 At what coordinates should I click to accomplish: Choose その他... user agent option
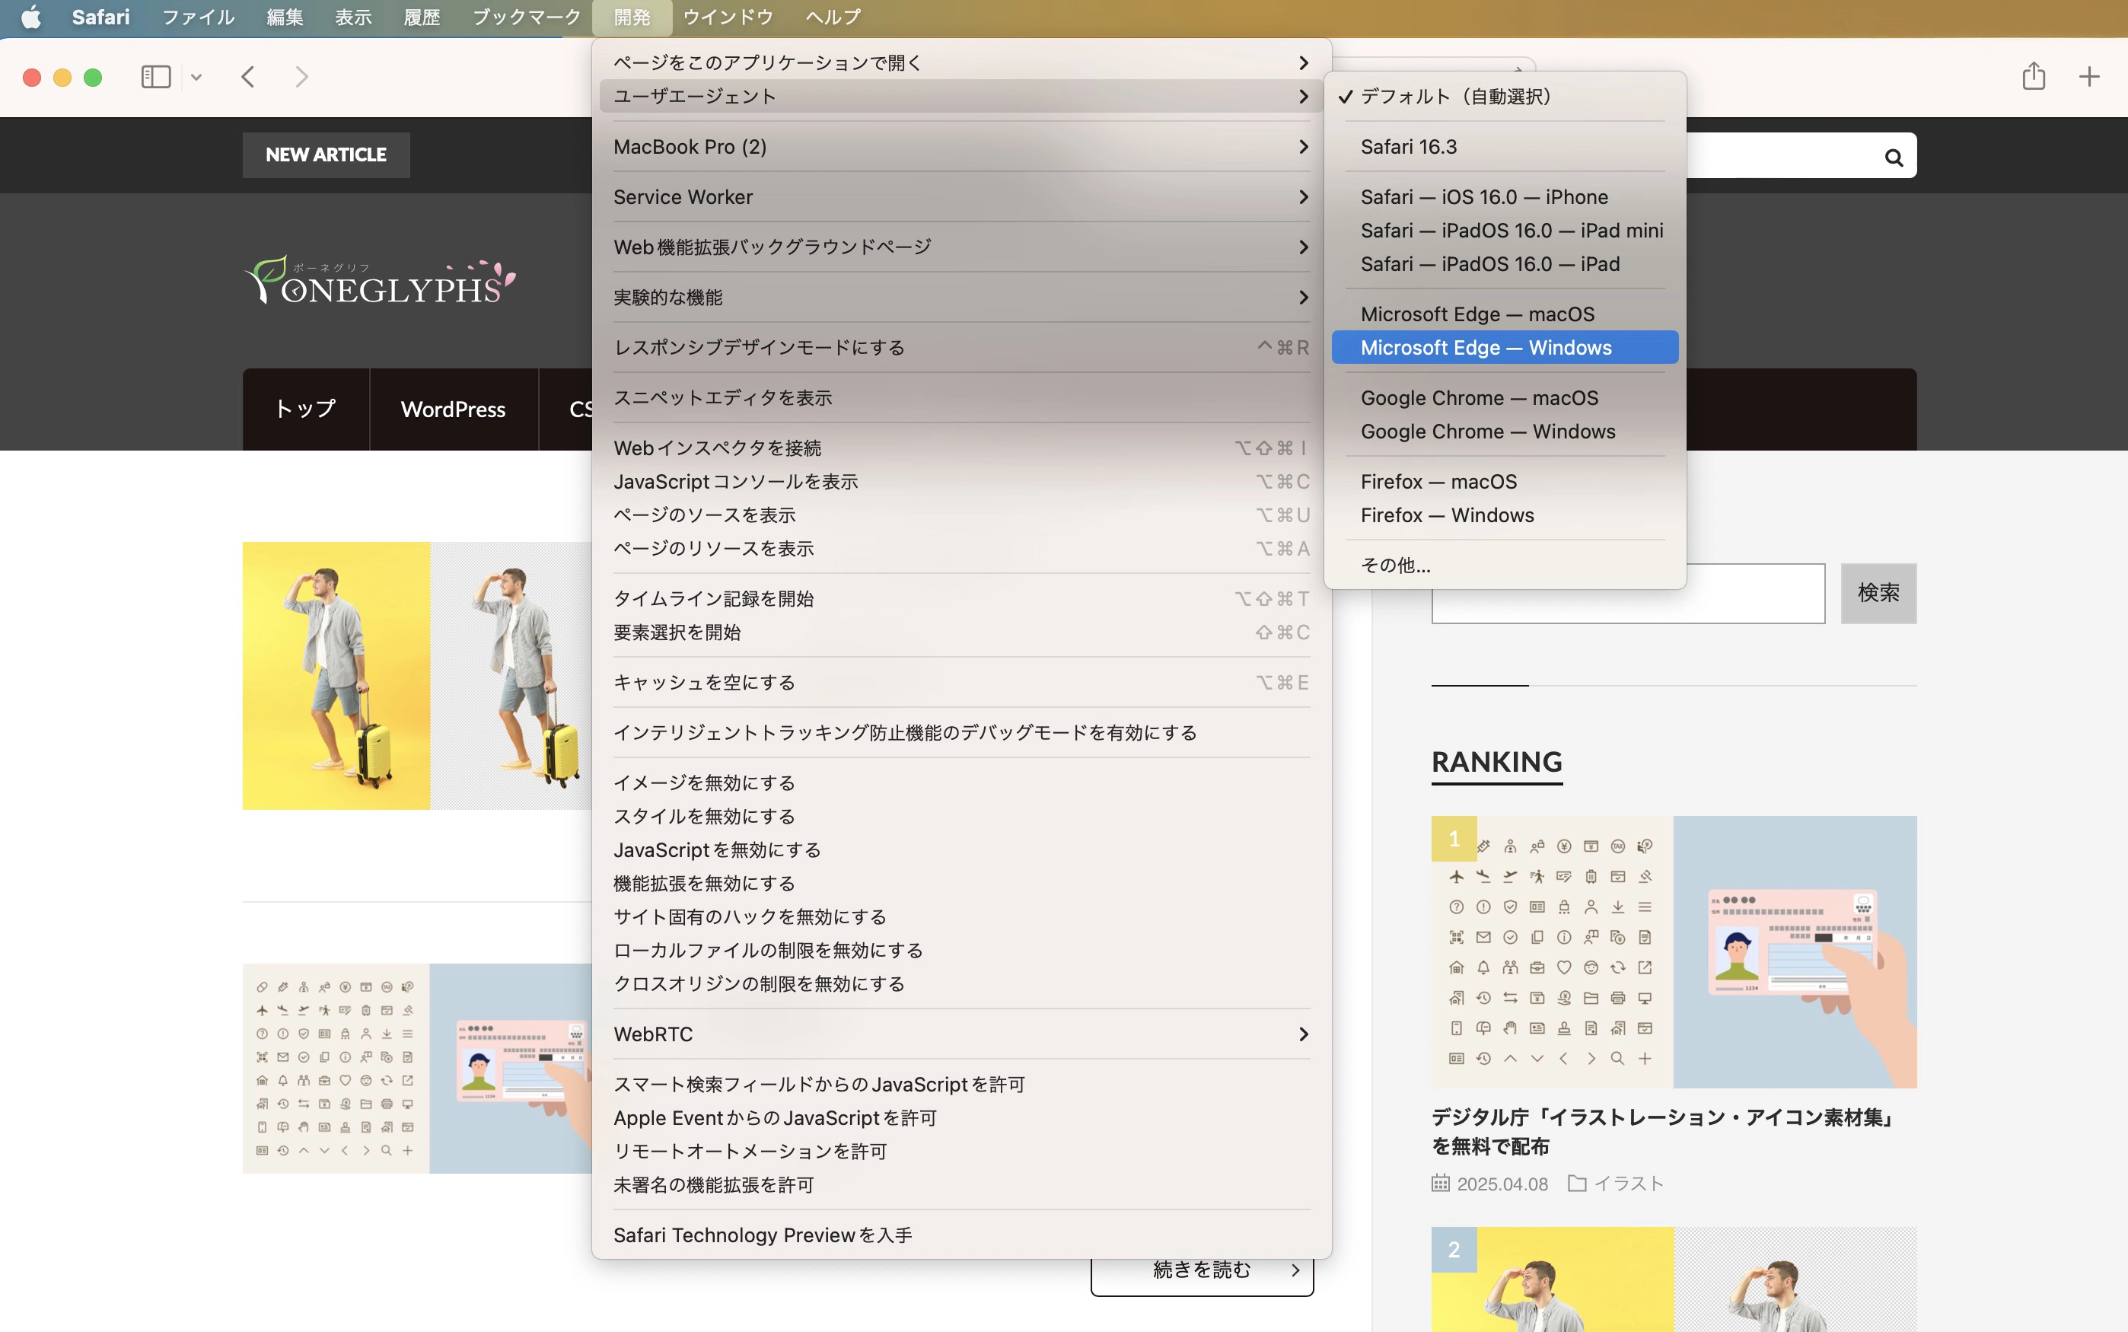coord(1505,565)
